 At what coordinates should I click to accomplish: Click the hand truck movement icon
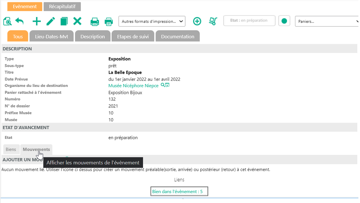(212, 21)
